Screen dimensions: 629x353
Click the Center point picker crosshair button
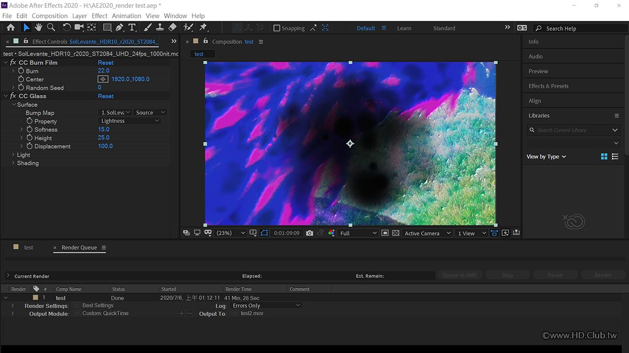[x=103, y=79]
